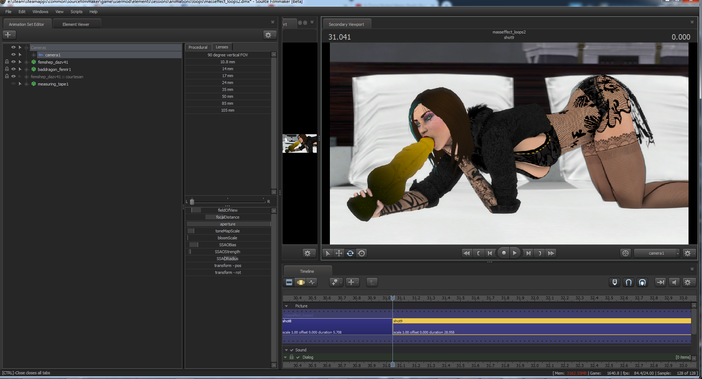This screenshot has width=702, height=379.
Task: Apply the 85 mm lens preset
Action: click(x=228, y=103)
